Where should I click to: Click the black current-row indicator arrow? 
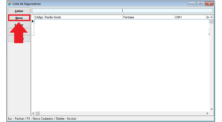[x=33, y=21]
